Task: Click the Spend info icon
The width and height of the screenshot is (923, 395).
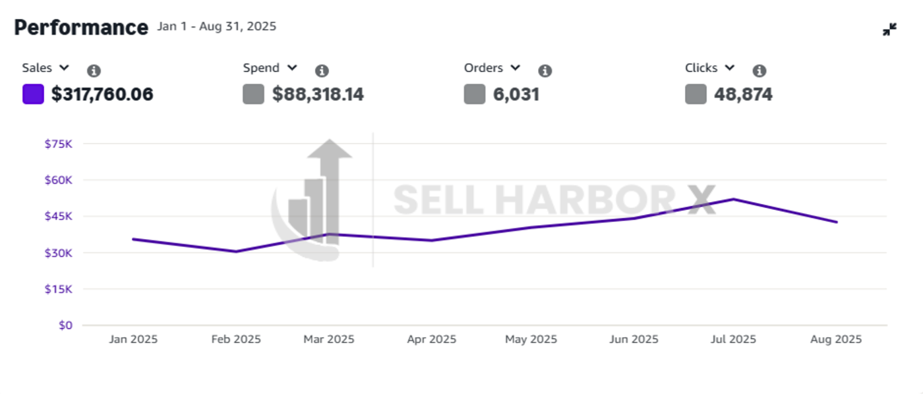Action: [x=322, y=71]
